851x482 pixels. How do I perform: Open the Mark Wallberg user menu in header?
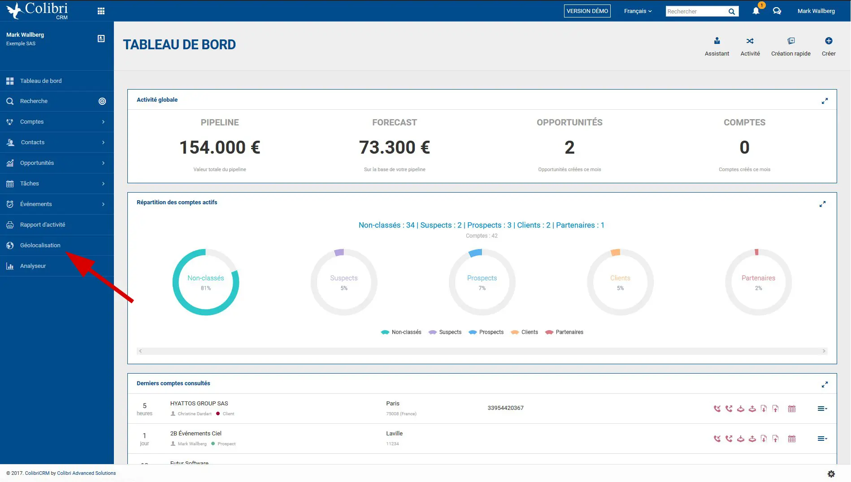click(x=816, y=11)
